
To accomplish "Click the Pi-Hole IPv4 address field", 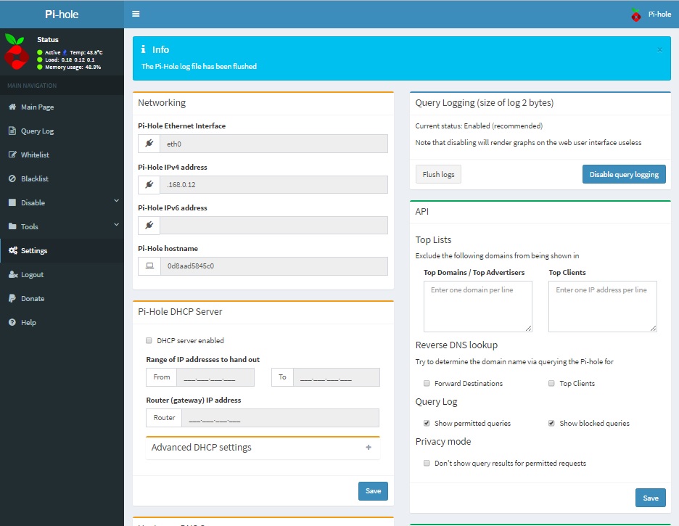I will pyautogui.click(x=273, y=184).
